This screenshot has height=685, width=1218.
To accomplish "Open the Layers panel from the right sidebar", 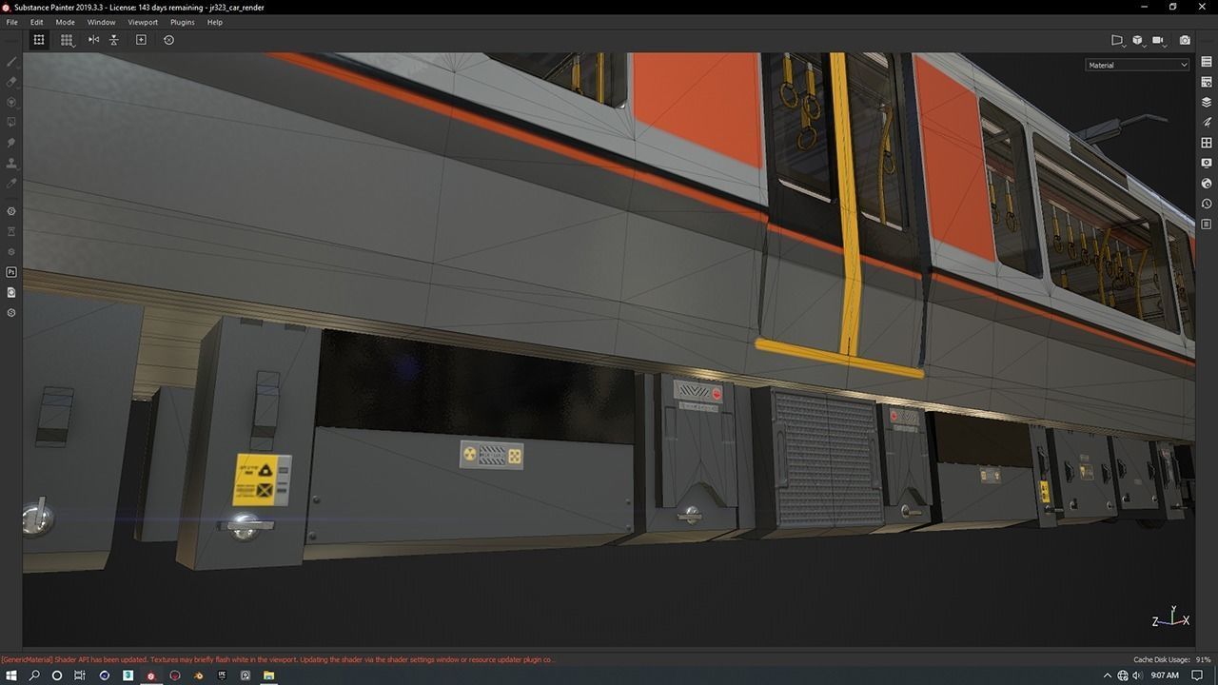I will 1207,101.
